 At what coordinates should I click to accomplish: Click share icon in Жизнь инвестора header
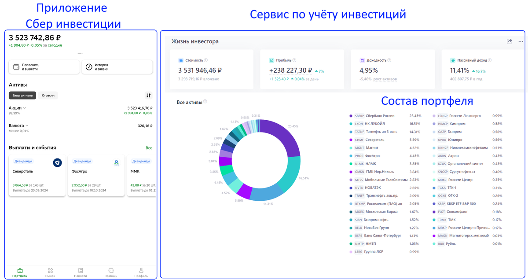[510, 41]
